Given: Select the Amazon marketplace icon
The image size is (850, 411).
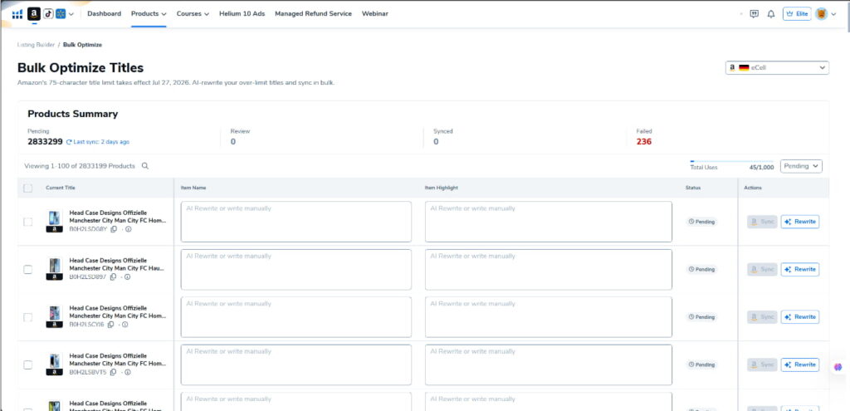Looking at the screenshot, I should pos(33,14).
